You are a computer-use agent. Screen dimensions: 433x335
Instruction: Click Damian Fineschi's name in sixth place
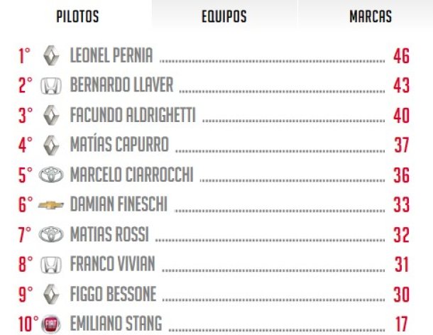click(119, 204)
